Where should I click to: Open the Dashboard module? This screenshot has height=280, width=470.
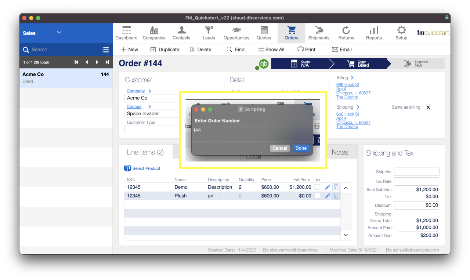pyautogui.click(x=126, y=33)
